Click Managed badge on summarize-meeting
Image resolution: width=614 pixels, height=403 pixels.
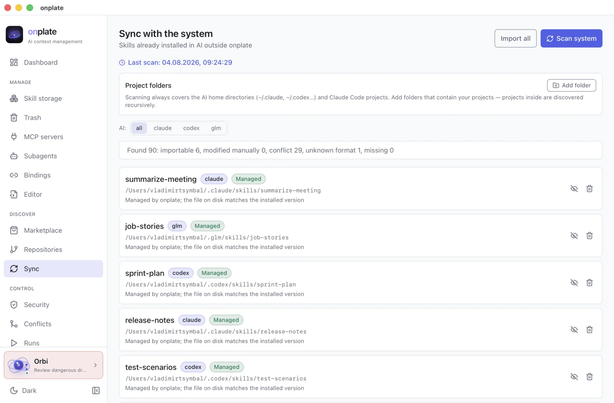tap(248, 179)
